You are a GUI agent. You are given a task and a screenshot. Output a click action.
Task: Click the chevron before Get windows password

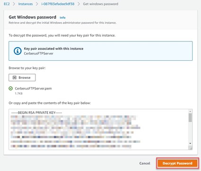[x=79, y=4]
